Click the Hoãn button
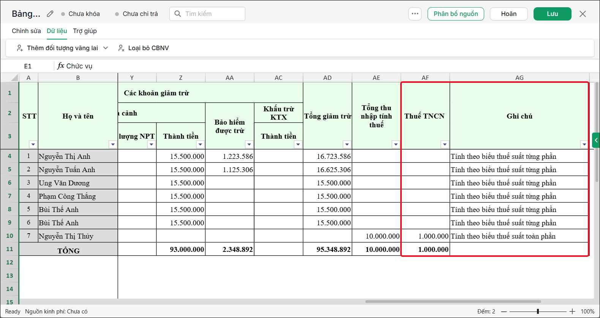The image size is (600, 318). (x=508, y=14)
